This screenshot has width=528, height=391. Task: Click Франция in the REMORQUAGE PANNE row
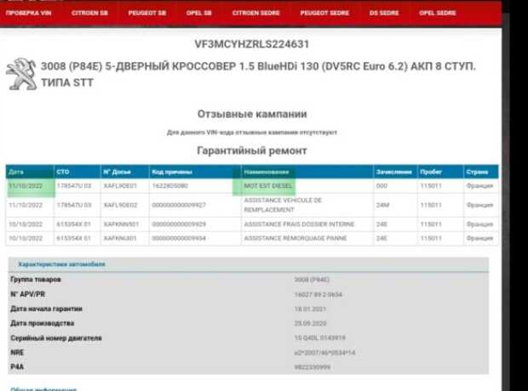point(479,238)
